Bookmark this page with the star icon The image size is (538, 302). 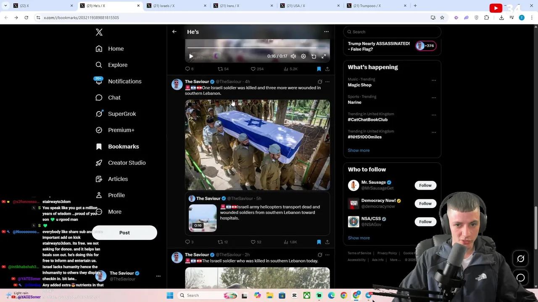[442, 18]
